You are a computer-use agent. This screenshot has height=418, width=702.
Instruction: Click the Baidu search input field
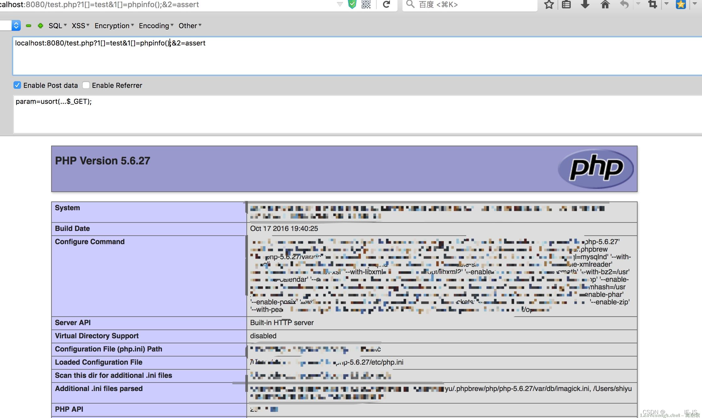click(x=471, y=4)
